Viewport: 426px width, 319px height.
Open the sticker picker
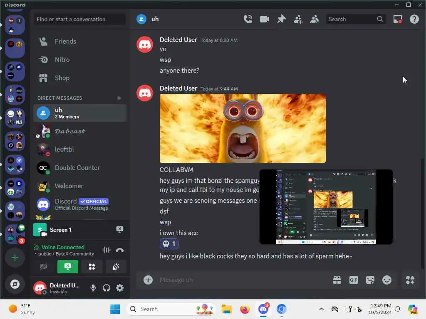pyautogui.click(x=370, y=280)
